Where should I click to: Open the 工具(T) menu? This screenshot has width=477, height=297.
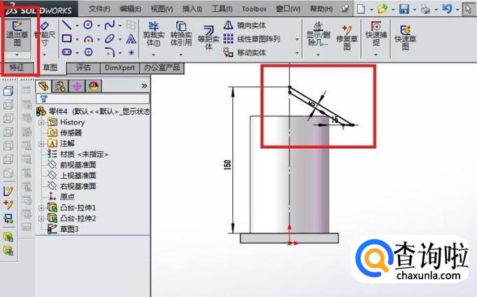[x=222, y=9]
